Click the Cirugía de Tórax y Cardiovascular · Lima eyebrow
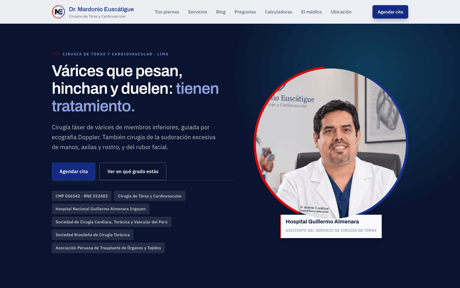 115,54
